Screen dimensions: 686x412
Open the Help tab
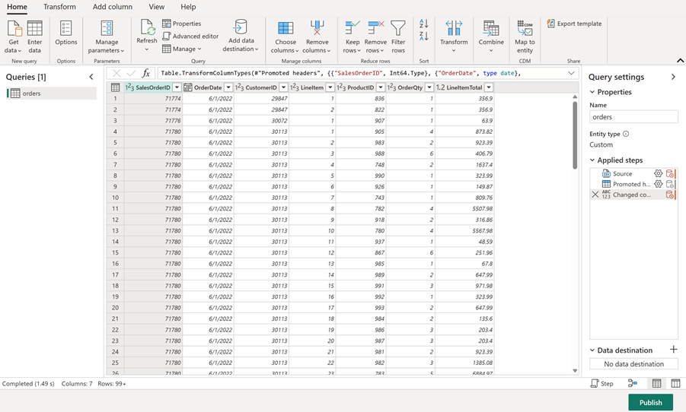(188, 7)
